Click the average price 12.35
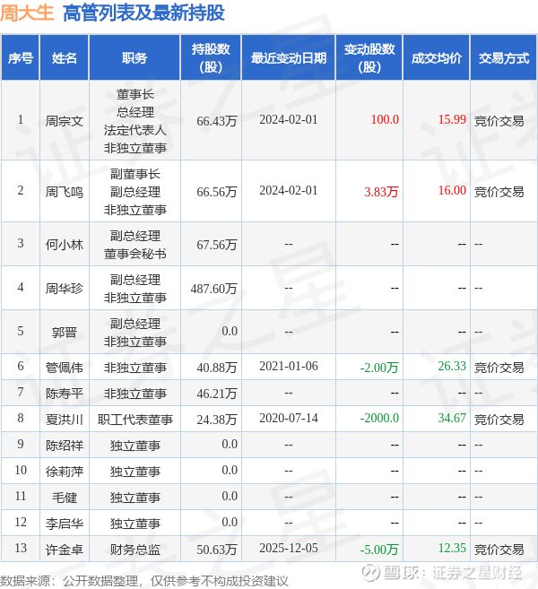Screen dimensions: 538x589 (x=452, y=548)
